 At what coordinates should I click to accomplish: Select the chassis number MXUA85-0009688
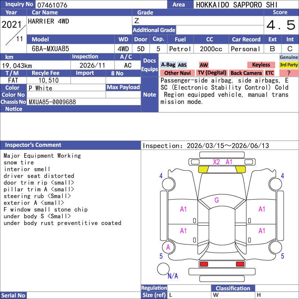coord(52,102)
